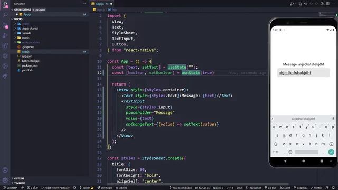Screen dimensions: 338x190
Task: Click React Native Packager in status bar
Action: [x=55, y=188]
